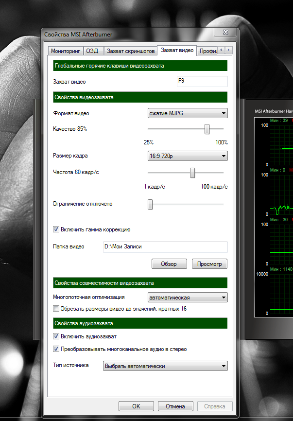Screen dimensions: 293x421
Task: Open the Тип источника dropdown
Action: [x=165, y=366]
